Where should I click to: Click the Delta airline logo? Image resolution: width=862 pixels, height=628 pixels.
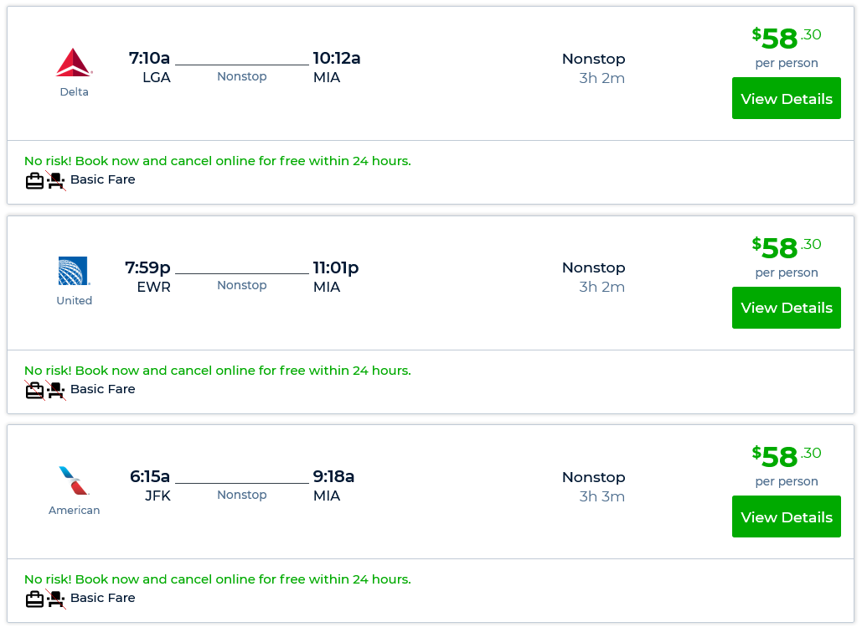tap(74, 63)
